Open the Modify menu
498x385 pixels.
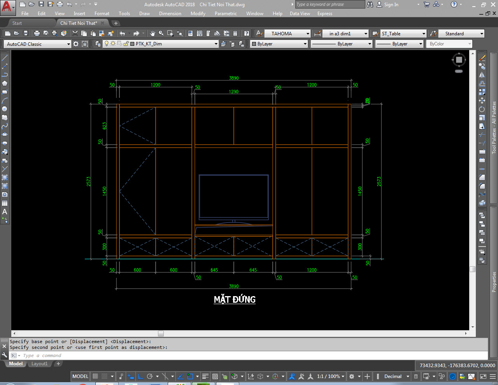[198, 13]
